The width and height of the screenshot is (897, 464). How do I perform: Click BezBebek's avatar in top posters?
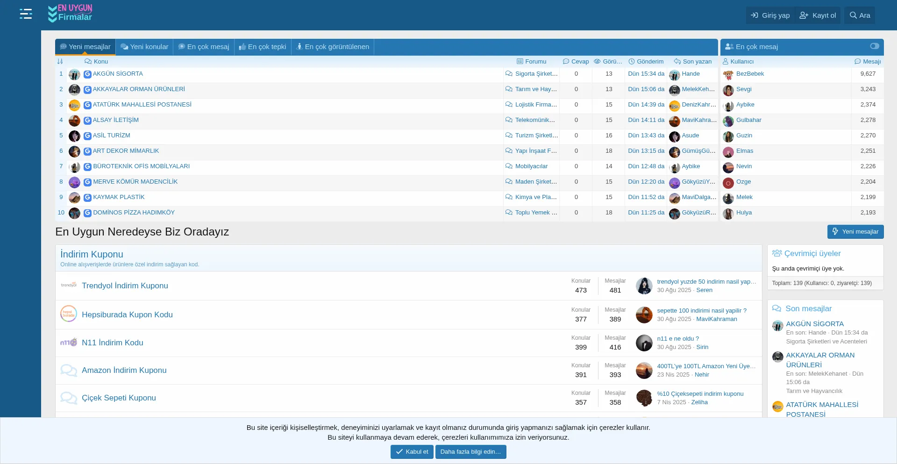(728, 75)
